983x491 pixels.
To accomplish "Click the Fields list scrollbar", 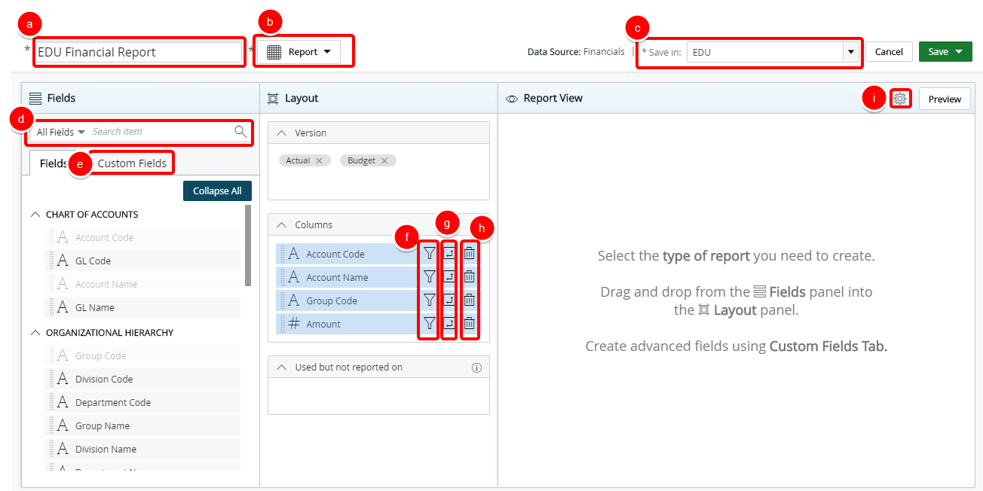I will 247,245.
